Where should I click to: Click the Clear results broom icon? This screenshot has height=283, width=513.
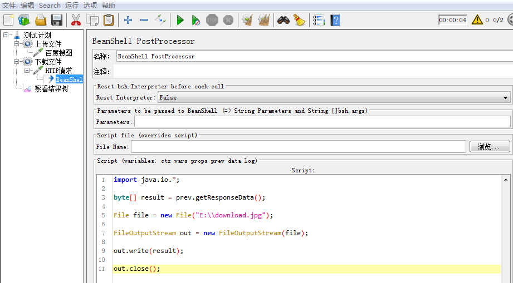(248, 20)
